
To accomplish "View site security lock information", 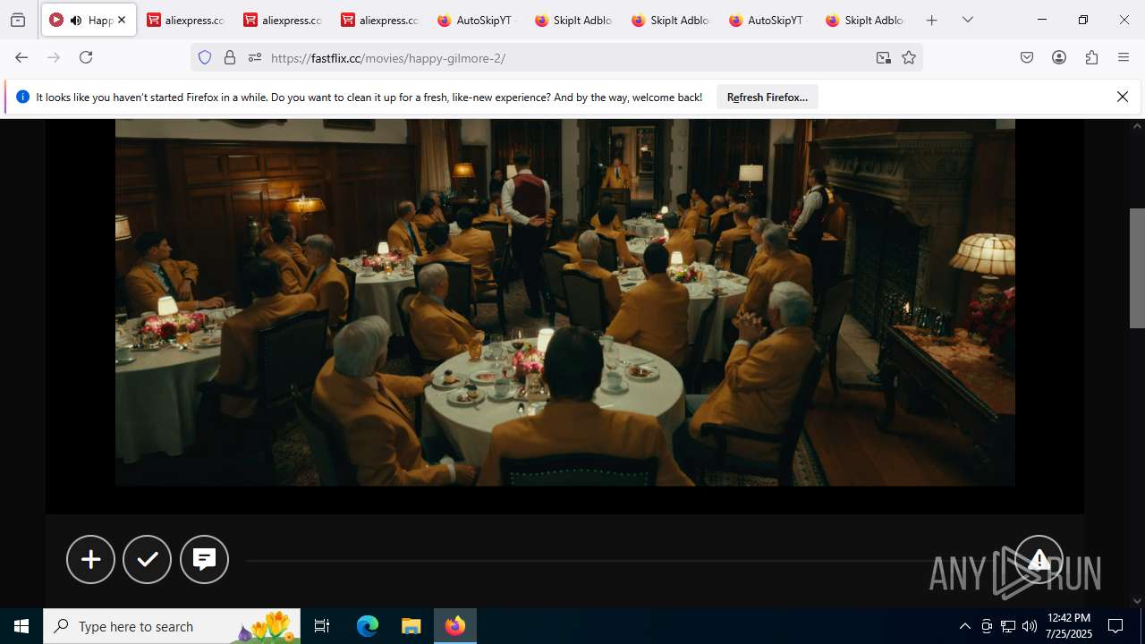I will pos(230,57).
